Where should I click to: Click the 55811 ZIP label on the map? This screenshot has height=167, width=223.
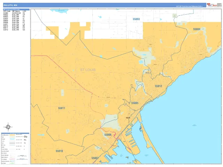[x=62, y=108]
